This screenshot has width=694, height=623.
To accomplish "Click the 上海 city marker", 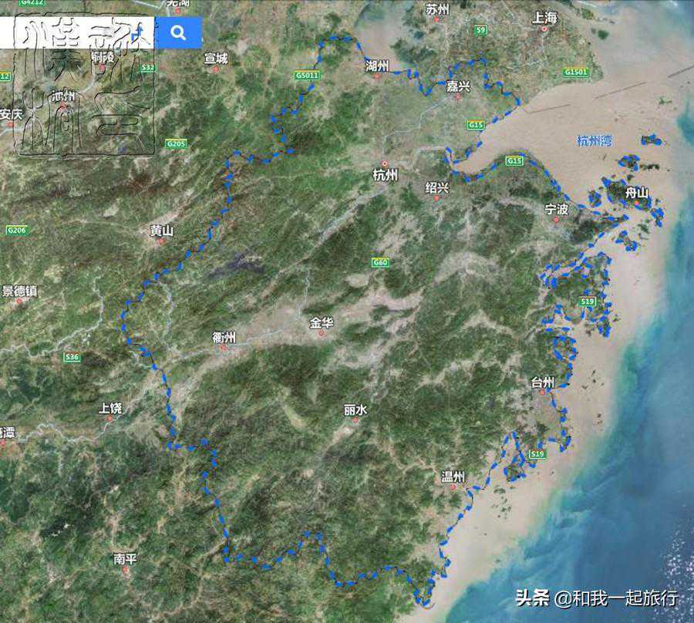I will 544,29.
